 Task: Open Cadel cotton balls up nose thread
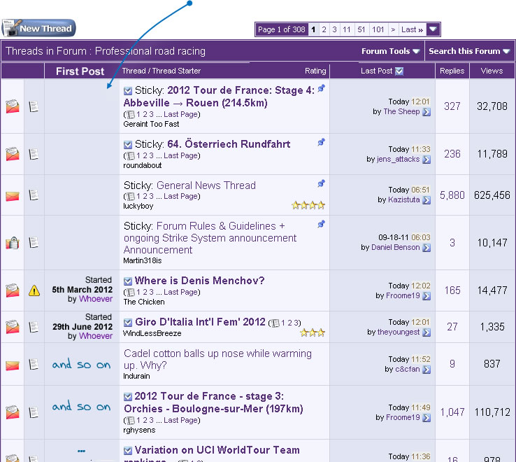(x=217, y=359)
